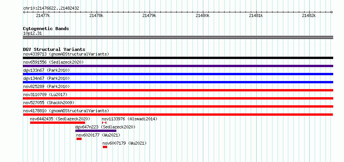The image size is (344, 162).
Task: Click the chr10:21476622..21482432 region label
Action: click(51, 8)
